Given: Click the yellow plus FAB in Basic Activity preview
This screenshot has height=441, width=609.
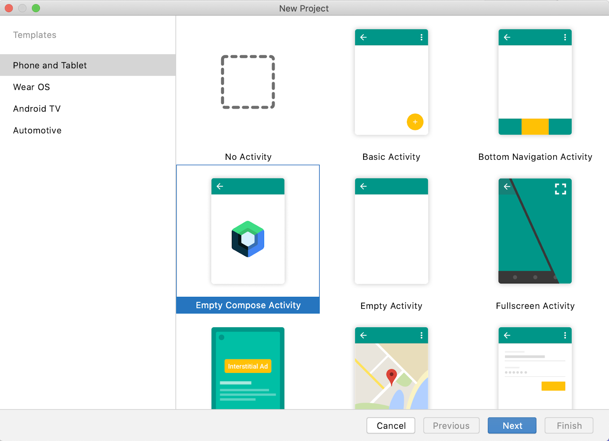Looking at the screenshot, I should click(x=415, y=122).
